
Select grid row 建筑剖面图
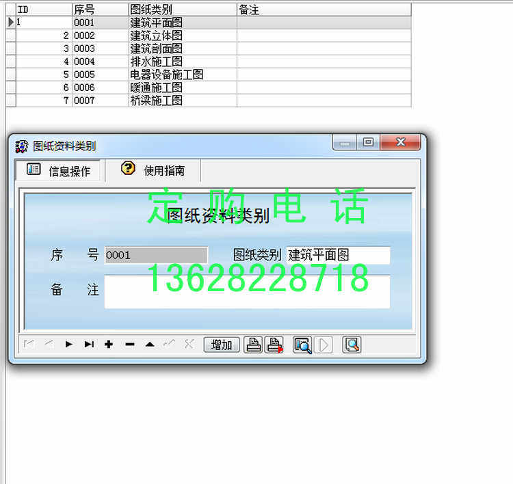point(209,49)
